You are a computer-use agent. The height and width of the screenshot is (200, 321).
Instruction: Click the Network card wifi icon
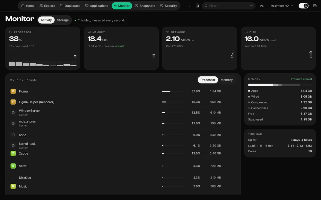168,32
